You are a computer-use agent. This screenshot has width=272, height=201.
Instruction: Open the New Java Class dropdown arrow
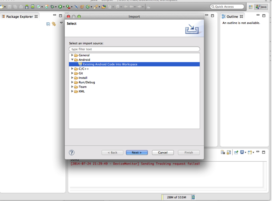92,7
